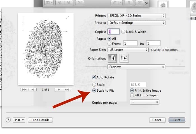Click the markup pen icon in toolbar
This screenshot has width=196, height=134.
pos(114,3)
